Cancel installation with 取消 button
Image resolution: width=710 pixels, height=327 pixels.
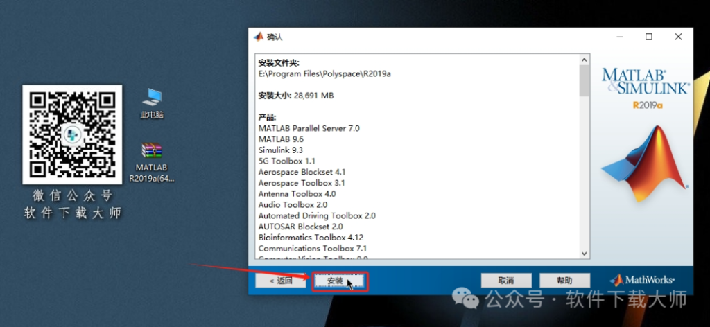pyautogui.click(x=506, y=281)
